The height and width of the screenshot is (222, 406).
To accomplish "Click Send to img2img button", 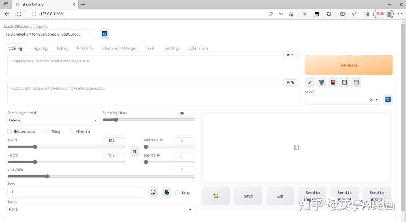I will 312,196.
